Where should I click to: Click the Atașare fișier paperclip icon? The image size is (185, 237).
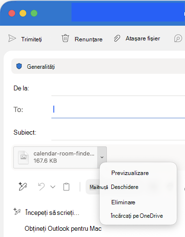(117, 38)
